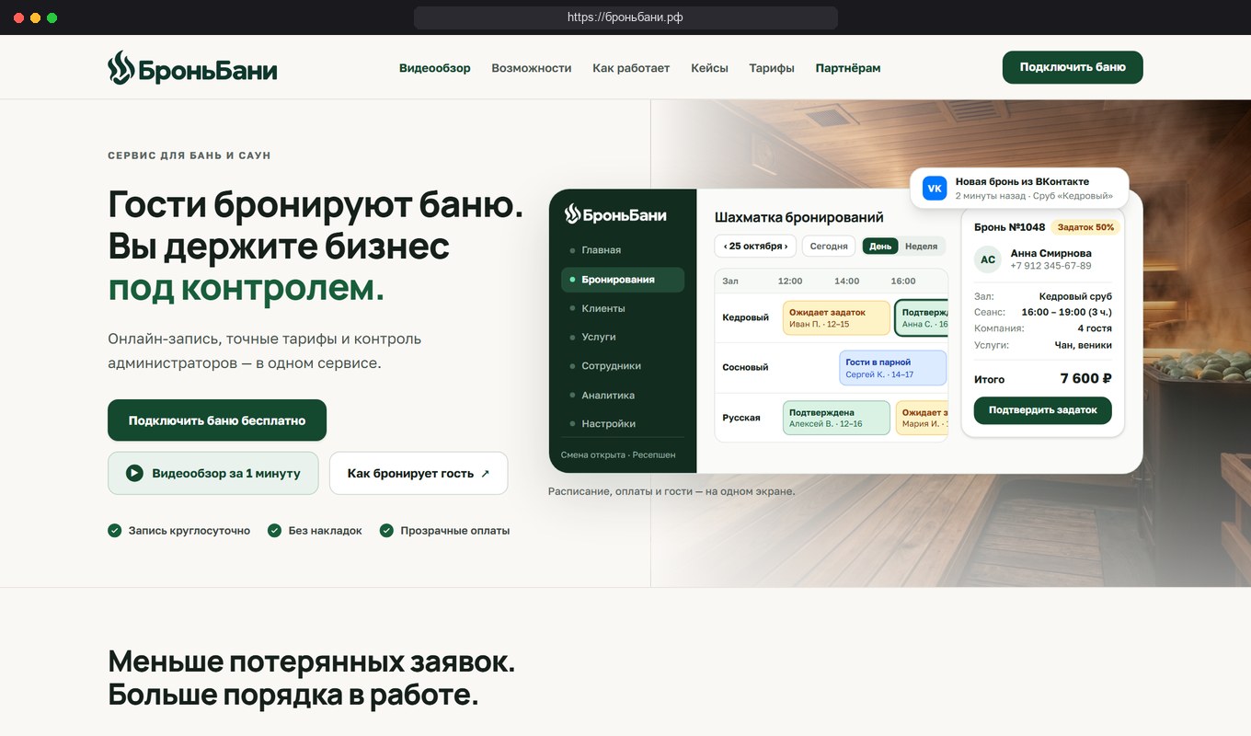Click the VK icon in the notification
Viewport: 1251px width, 736px height.
tap(935, 189)
